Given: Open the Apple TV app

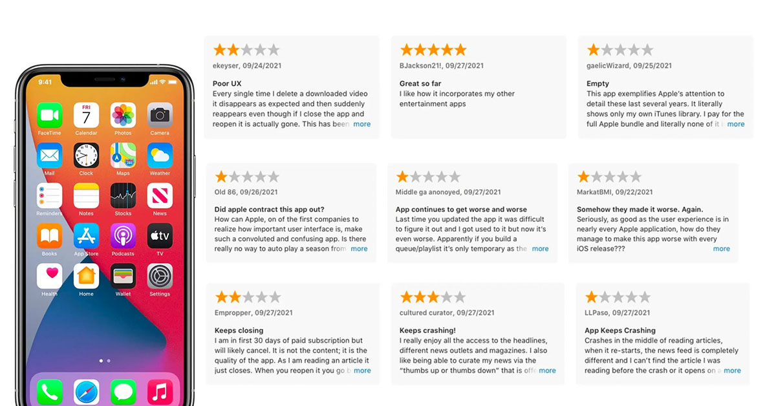Looking at the screenshot, I should [x=160, y=236].
